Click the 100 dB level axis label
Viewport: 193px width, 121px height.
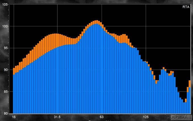(x=6, y=26)
